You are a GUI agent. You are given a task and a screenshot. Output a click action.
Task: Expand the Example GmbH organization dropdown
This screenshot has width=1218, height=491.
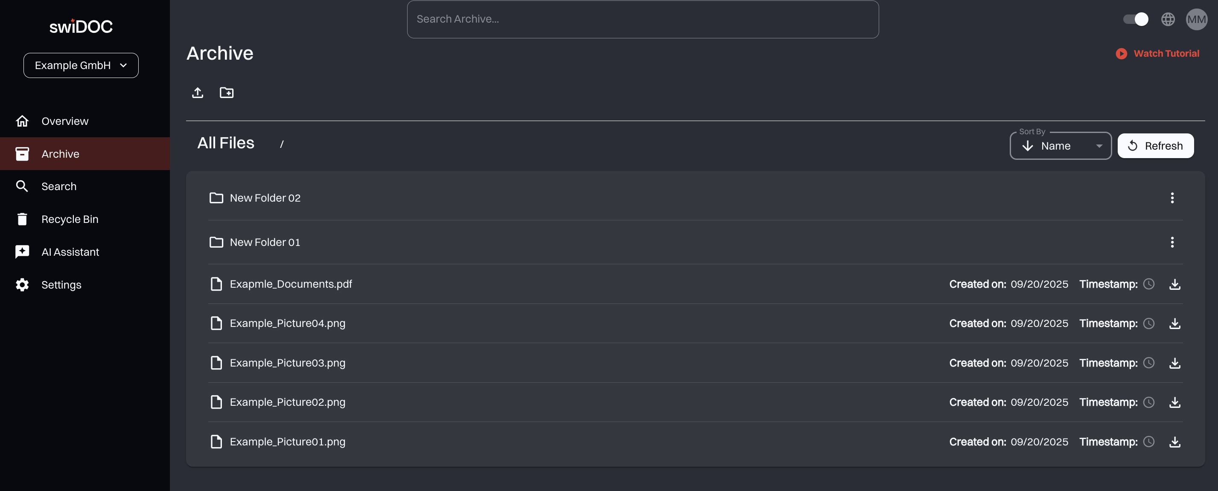click(x=80, y=65)
